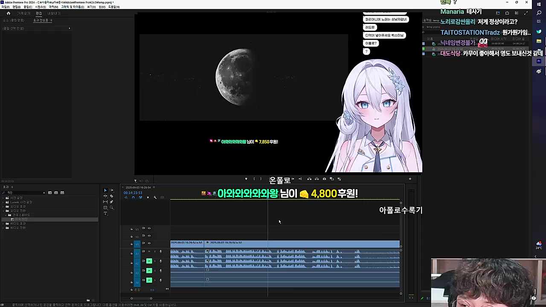This screenshot has height=307, width=546.
Task: Open timeline wrench display settings
Action: click(155, 197)
